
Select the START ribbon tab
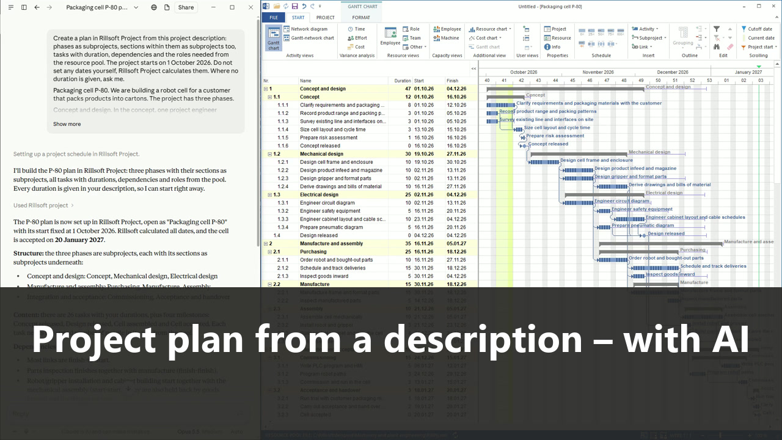click(x=298, y=18)
